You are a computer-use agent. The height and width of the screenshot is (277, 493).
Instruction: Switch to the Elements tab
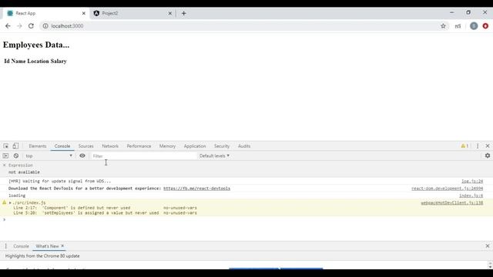coord(38,146)
